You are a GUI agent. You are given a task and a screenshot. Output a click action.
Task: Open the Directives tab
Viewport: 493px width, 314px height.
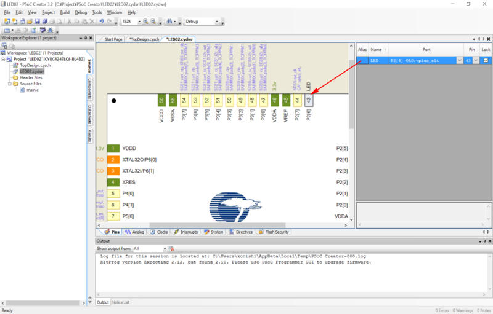click(241, 232)
